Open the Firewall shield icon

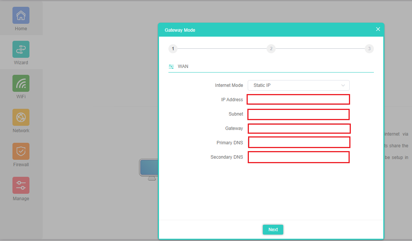point(21,151)
